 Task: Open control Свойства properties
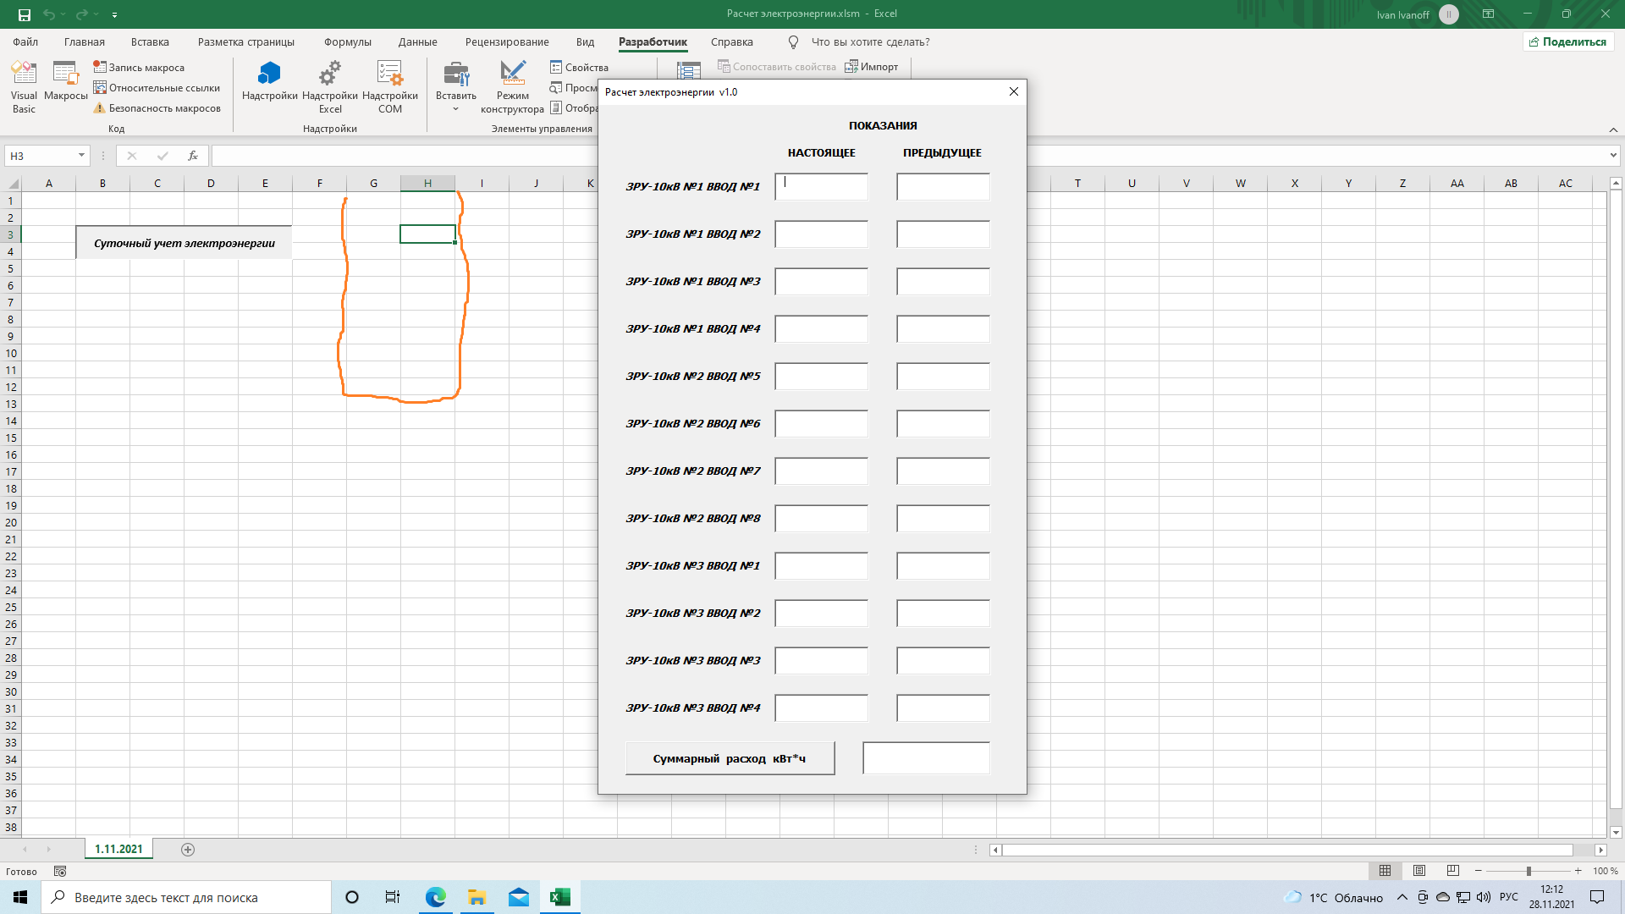coord(579,67)
